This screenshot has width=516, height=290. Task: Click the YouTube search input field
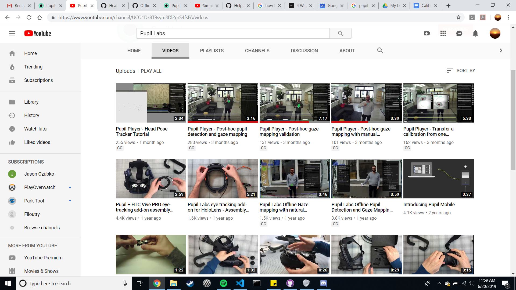[x=233, y=33]
